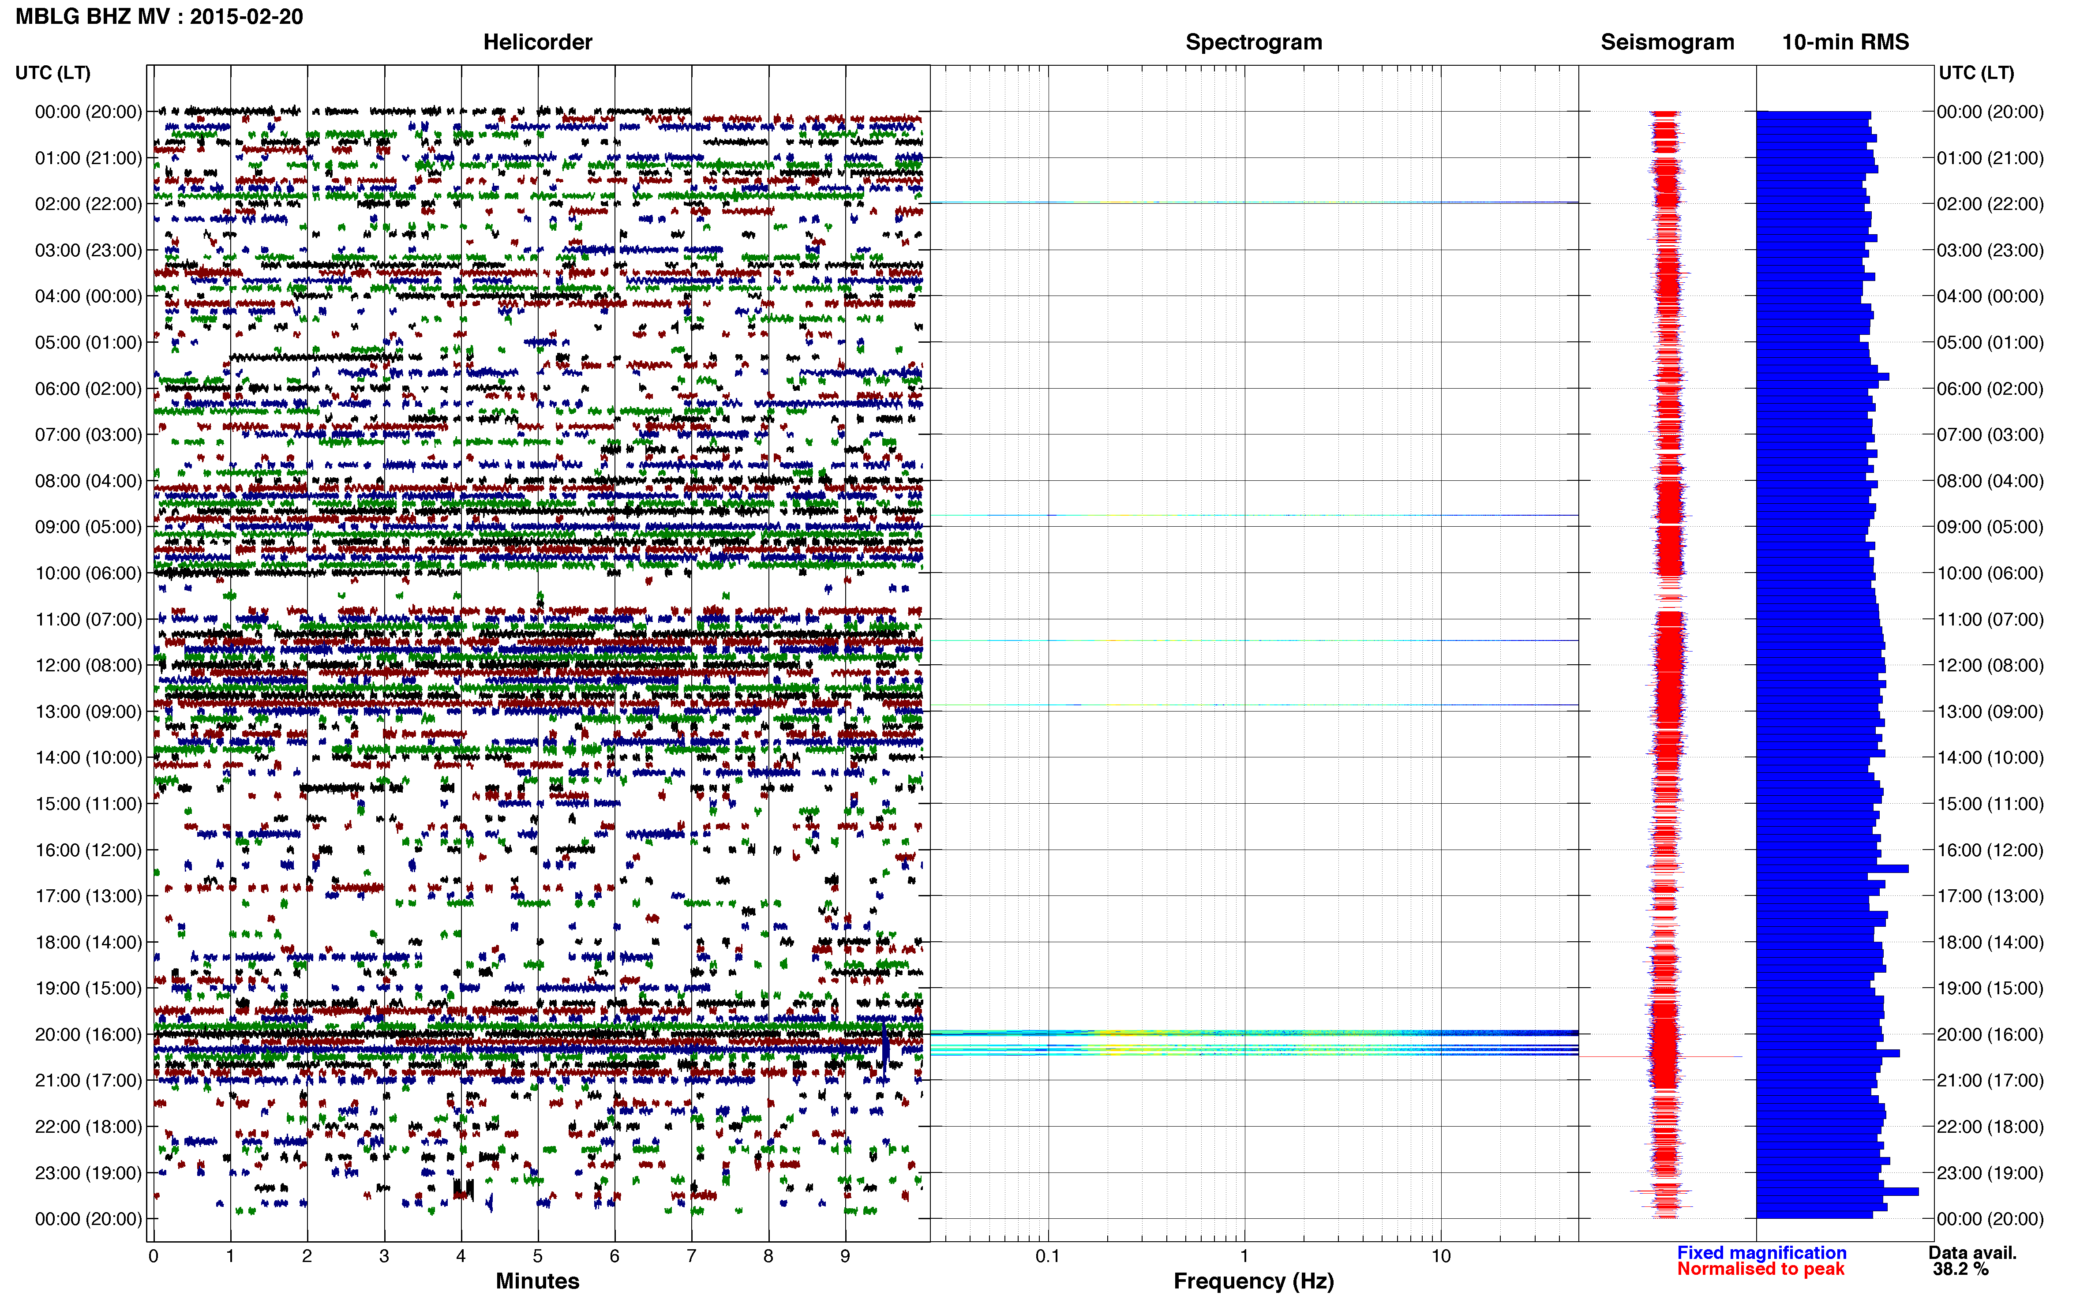Click left-axis time label 06:00 (02:00)
This screenshot has height=1307, width=2091.
point(88,389)
